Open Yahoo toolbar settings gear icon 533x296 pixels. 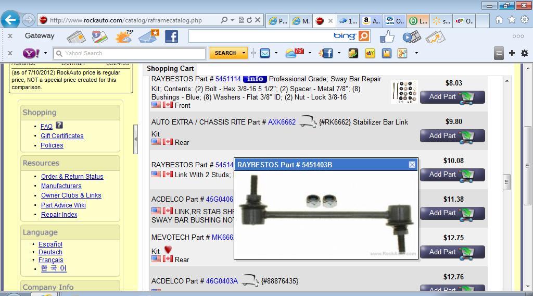525,53
